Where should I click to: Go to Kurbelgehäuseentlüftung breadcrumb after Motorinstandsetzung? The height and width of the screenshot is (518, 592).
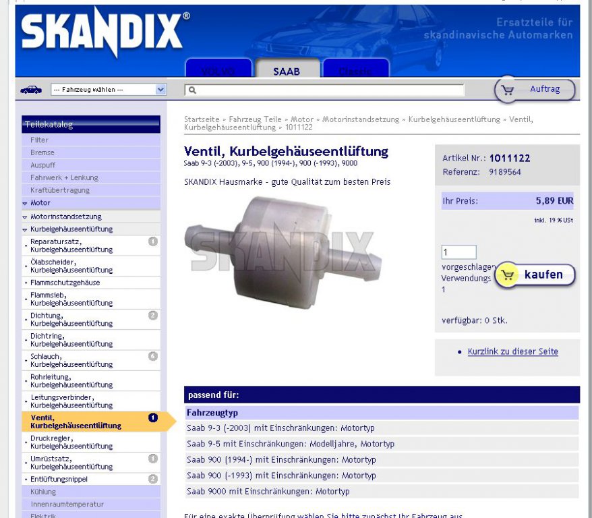coord(454,119)
